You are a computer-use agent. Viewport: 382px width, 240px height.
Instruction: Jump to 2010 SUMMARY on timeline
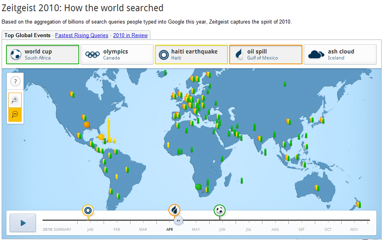pos(57,229)
